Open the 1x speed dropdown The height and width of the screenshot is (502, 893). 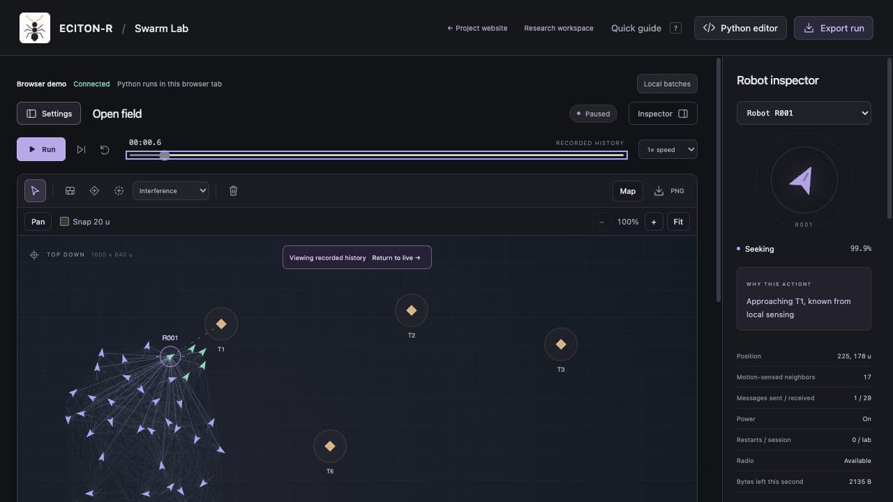[668, 149]
